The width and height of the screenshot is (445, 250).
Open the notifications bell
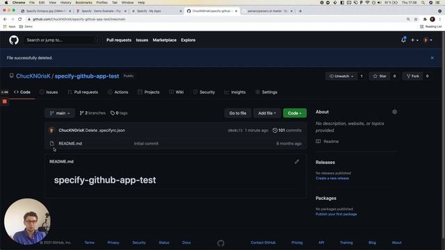(403, 40)
